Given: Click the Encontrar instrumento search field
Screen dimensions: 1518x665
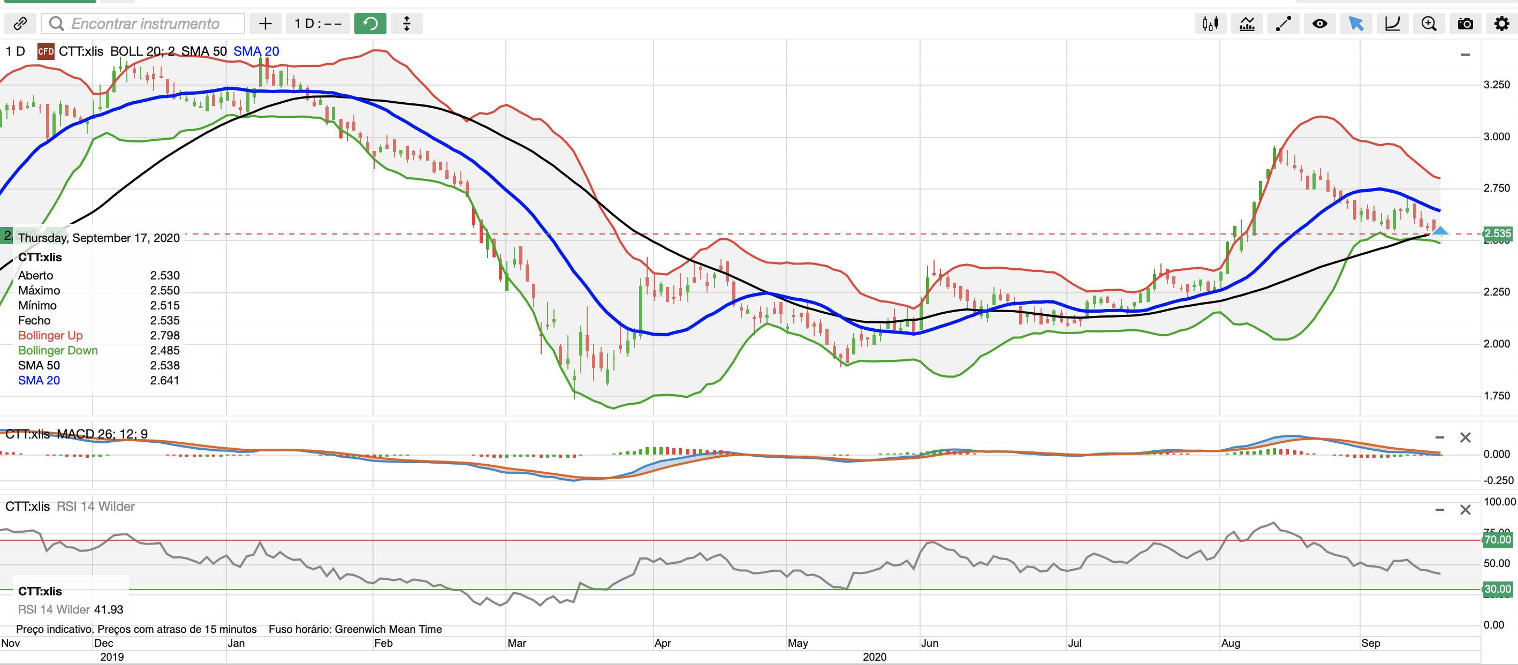Looking at the screenshot, I should 145,24.
